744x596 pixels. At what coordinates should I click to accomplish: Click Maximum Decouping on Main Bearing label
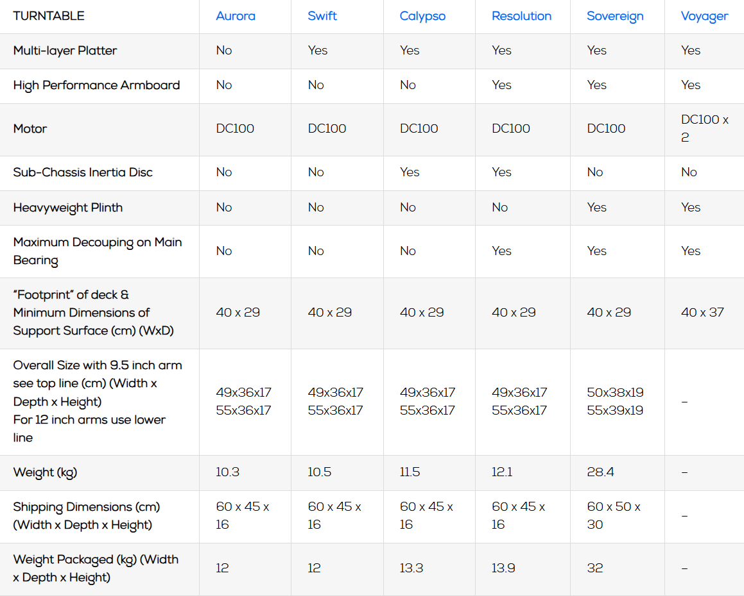98,251
